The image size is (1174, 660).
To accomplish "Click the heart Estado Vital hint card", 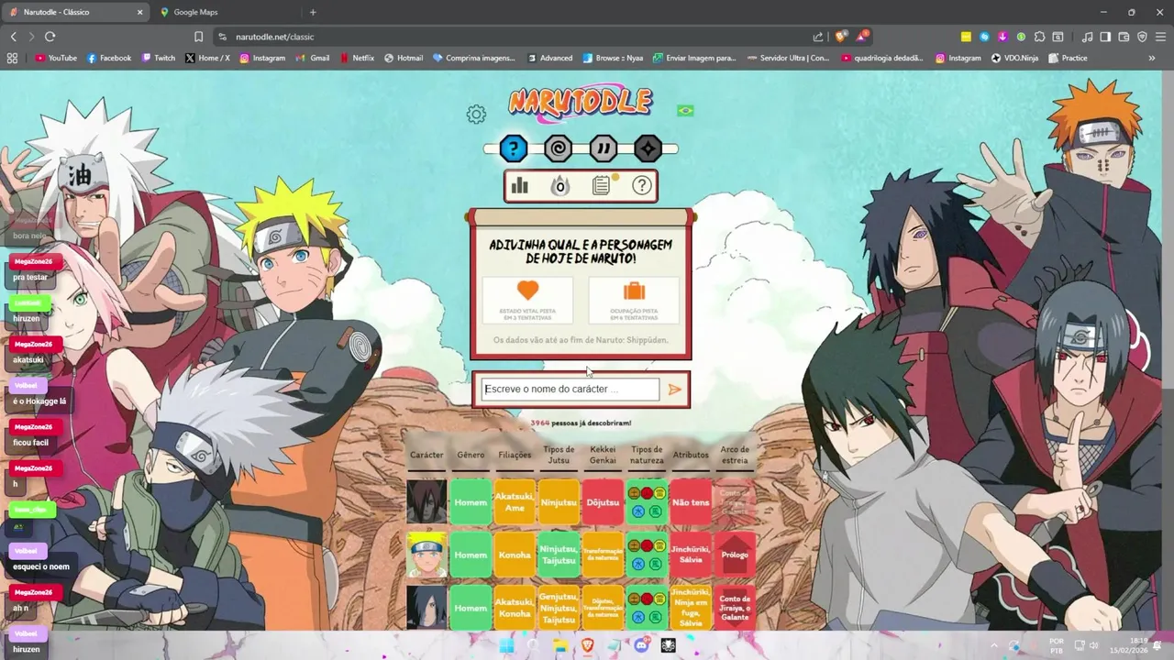I will tap(527, 301).
